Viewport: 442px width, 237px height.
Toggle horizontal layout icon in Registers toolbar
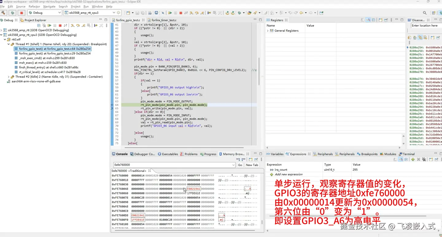[x=368, y=20]
